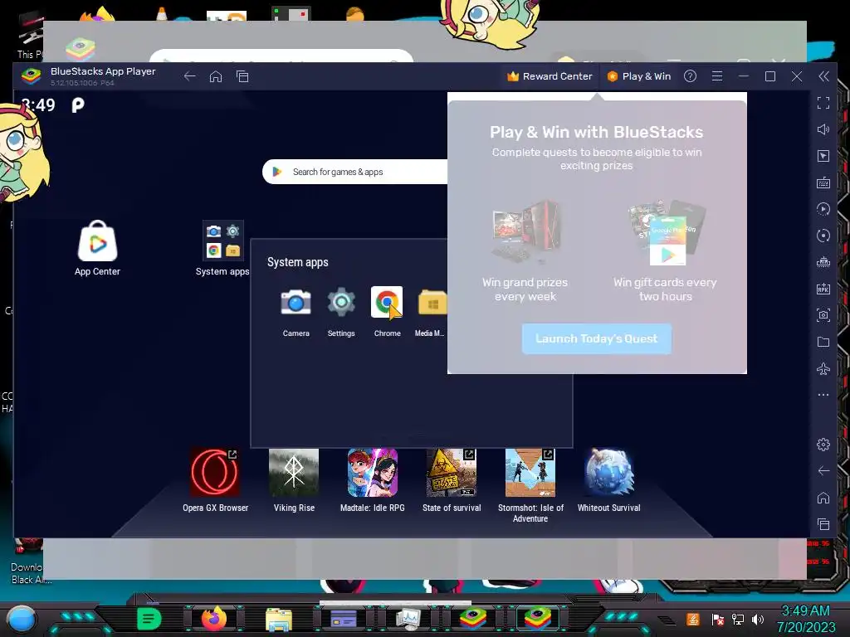
Task: Open Firefox from the taskbar
Action: 214,618
